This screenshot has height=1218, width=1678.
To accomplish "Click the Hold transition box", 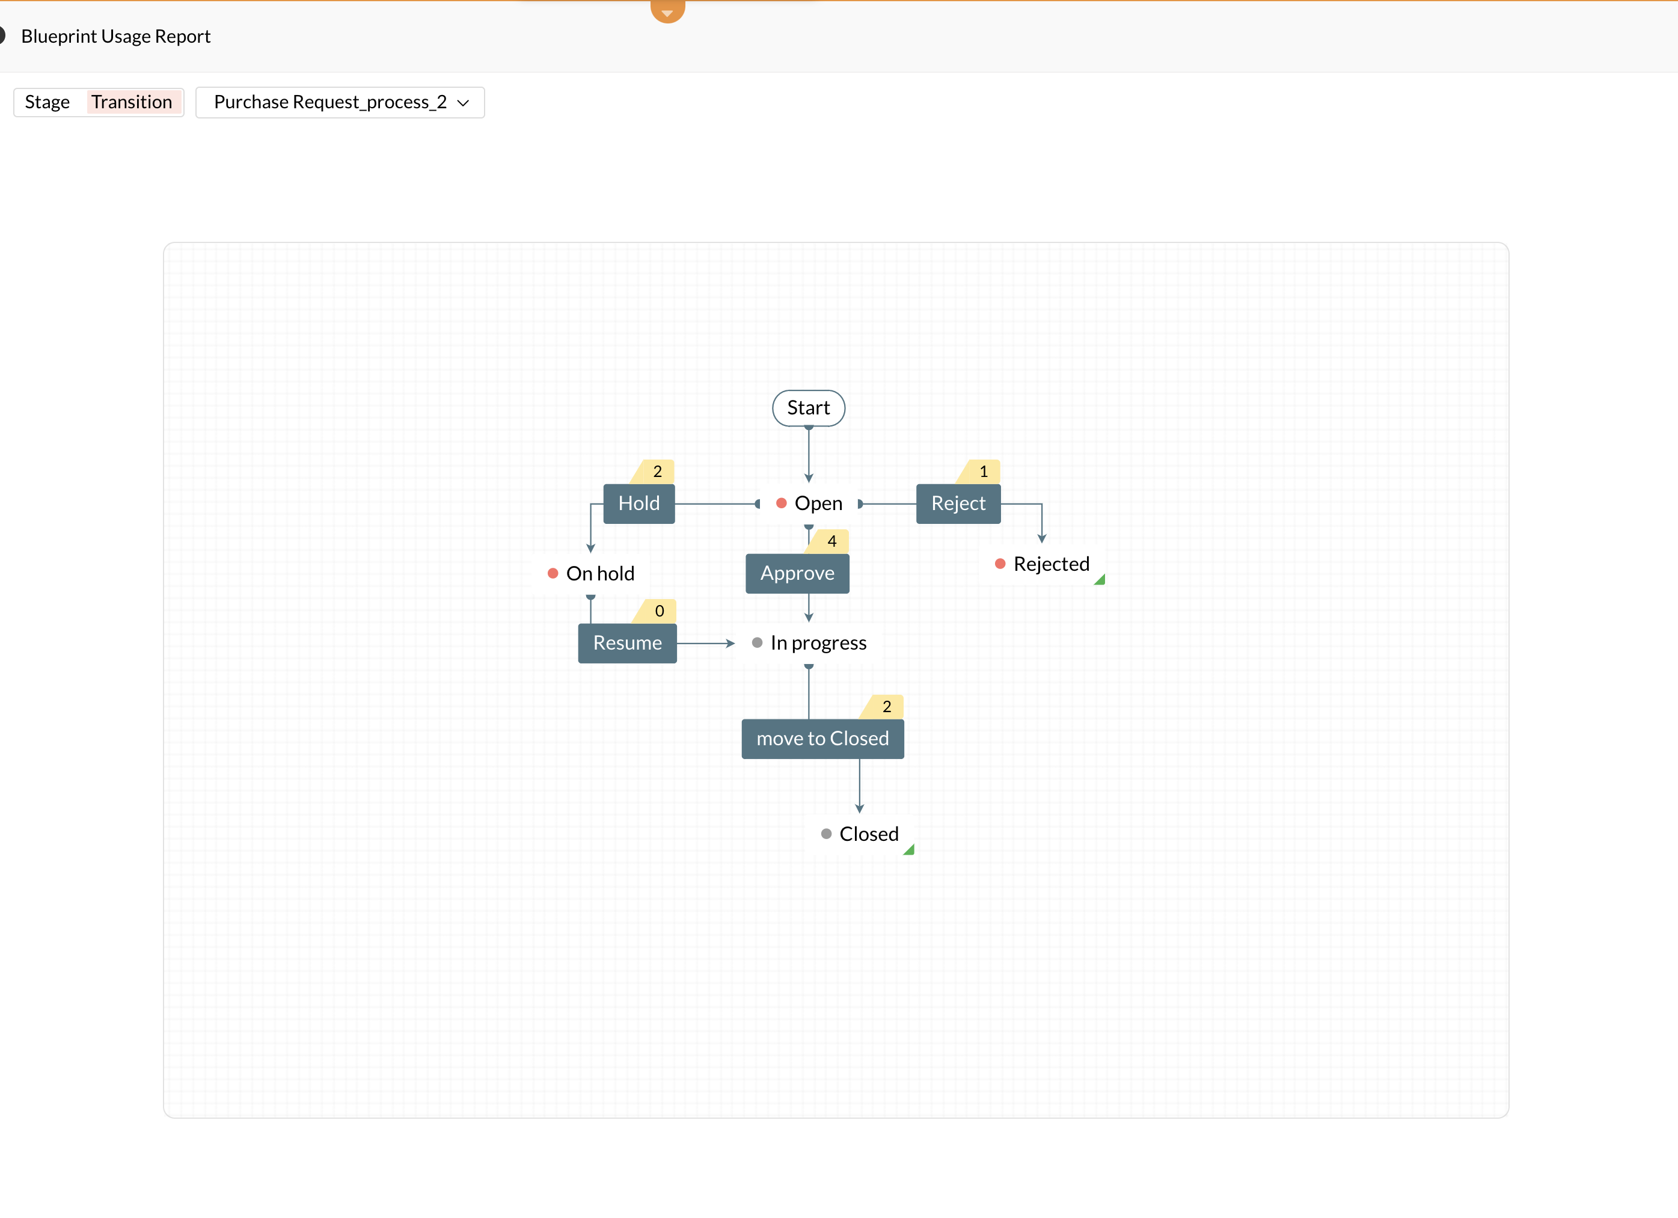I will coord(638,504).
